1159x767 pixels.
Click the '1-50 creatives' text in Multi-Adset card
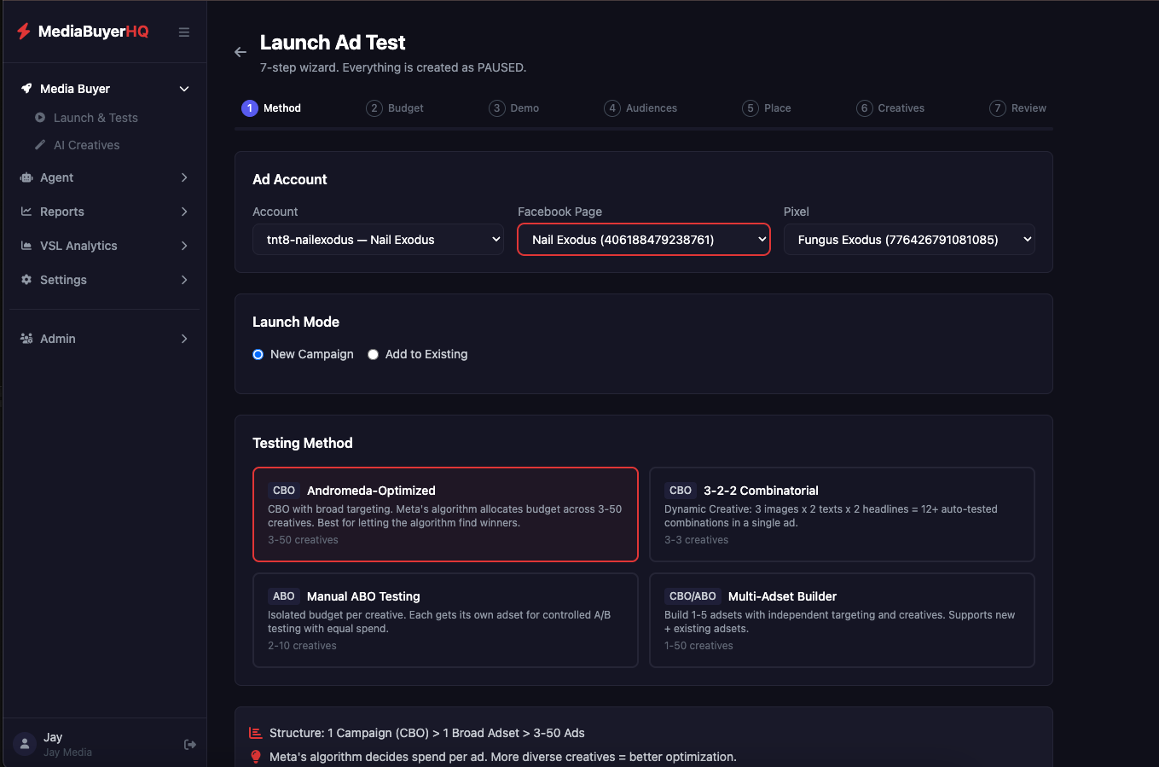pyautogui.click(x=698, y=646)
